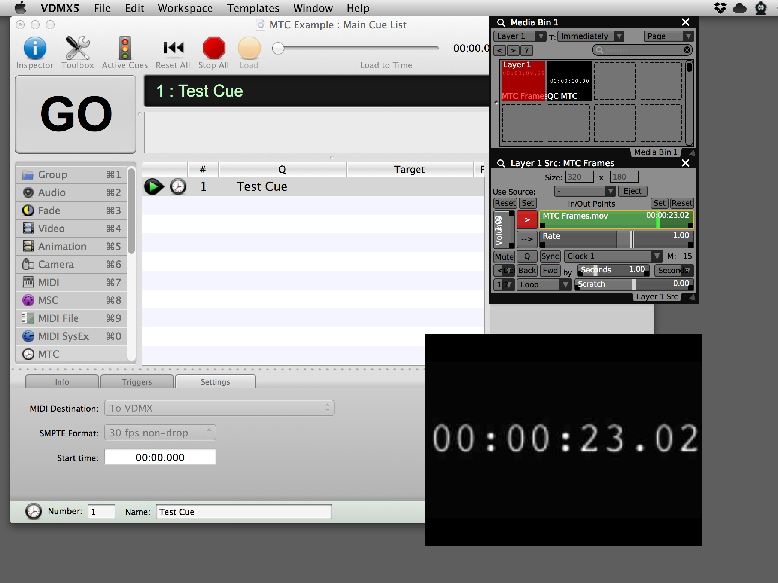
Task: Click the Eject button
Action: (632, 191)
